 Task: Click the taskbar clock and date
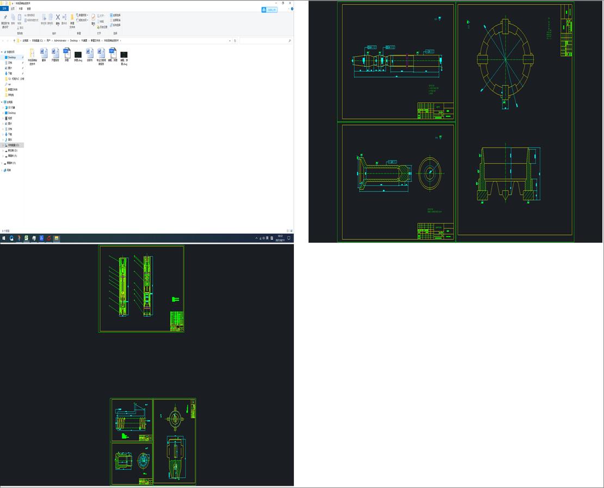280,238
